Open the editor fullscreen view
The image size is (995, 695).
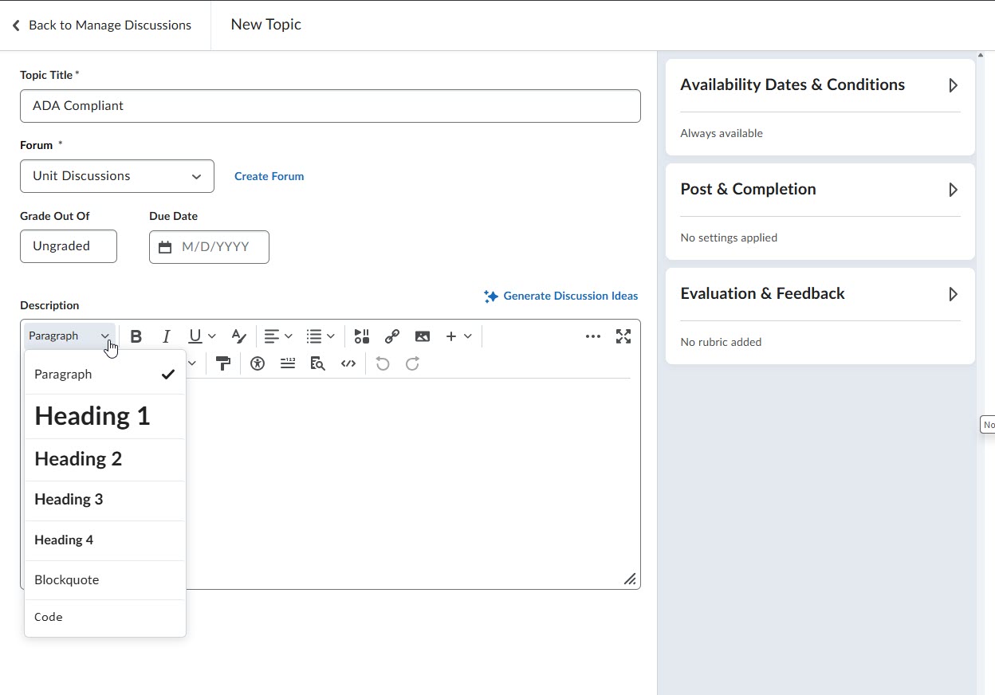[x=623, y=336]
